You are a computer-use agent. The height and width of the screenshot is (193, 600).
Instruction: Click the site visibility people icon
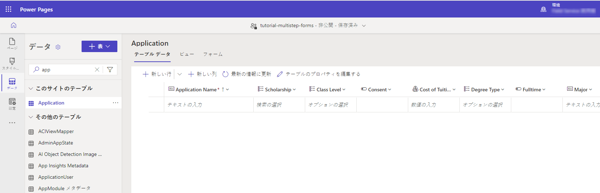coord(254,26)
